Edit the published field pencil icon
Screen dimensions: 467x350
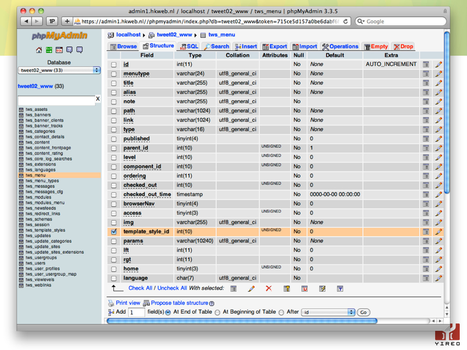(438, 139)
